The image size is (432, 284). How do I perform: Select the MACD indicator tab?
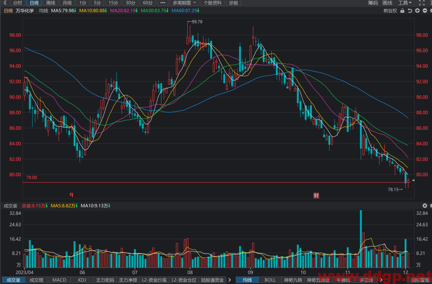click(59, 280)
